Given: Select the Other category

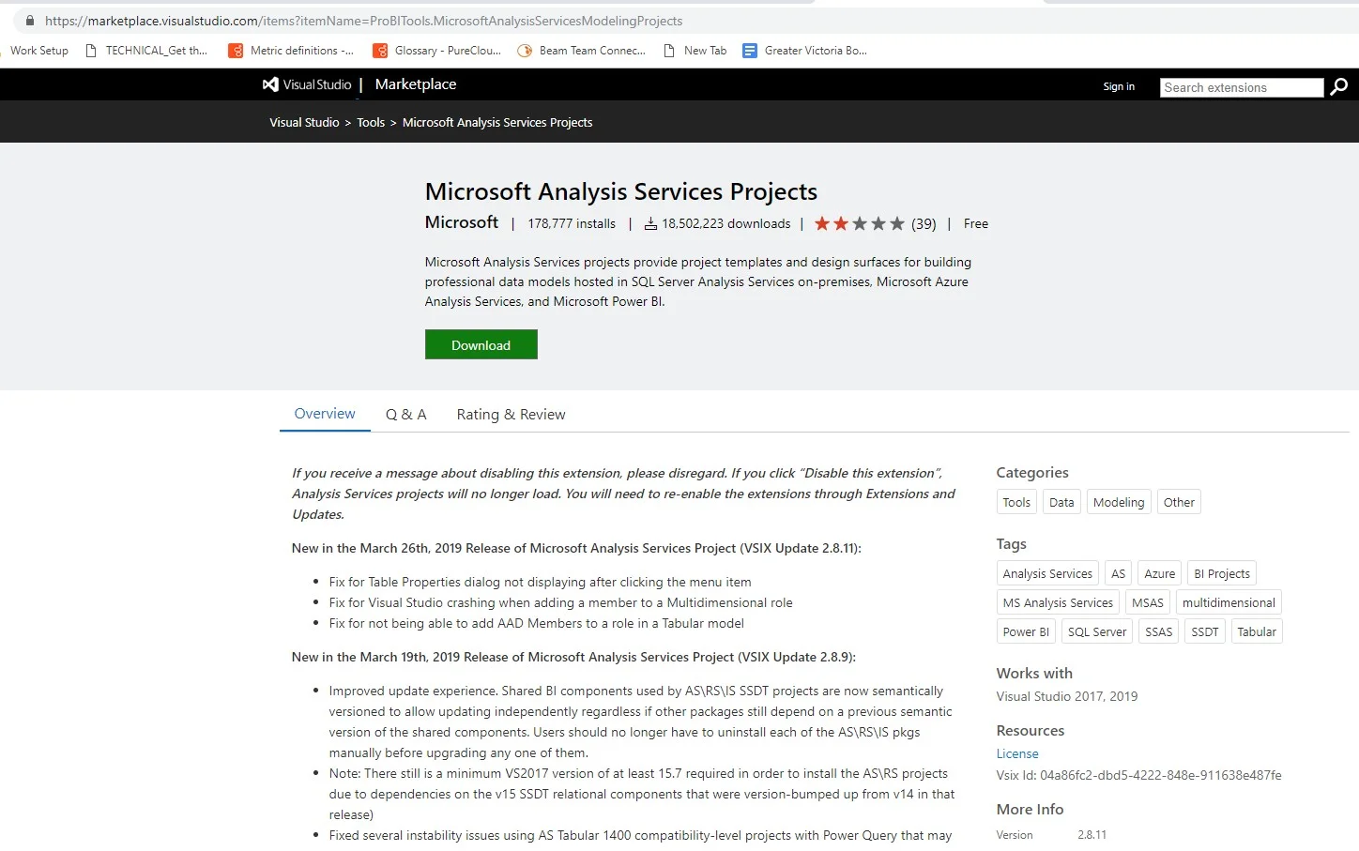Looking at the screenshot, I should point(1179,502).
